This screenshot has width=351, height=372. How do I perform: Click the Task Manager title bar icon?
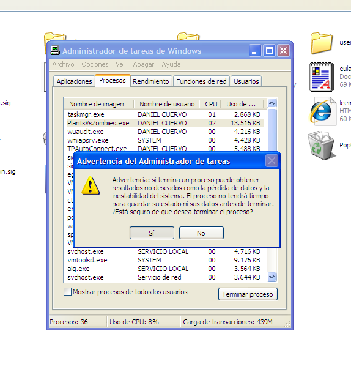coord(55,51)
